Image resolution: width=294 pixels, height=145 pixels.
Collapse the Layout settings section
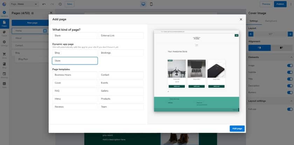coord(291,101)
